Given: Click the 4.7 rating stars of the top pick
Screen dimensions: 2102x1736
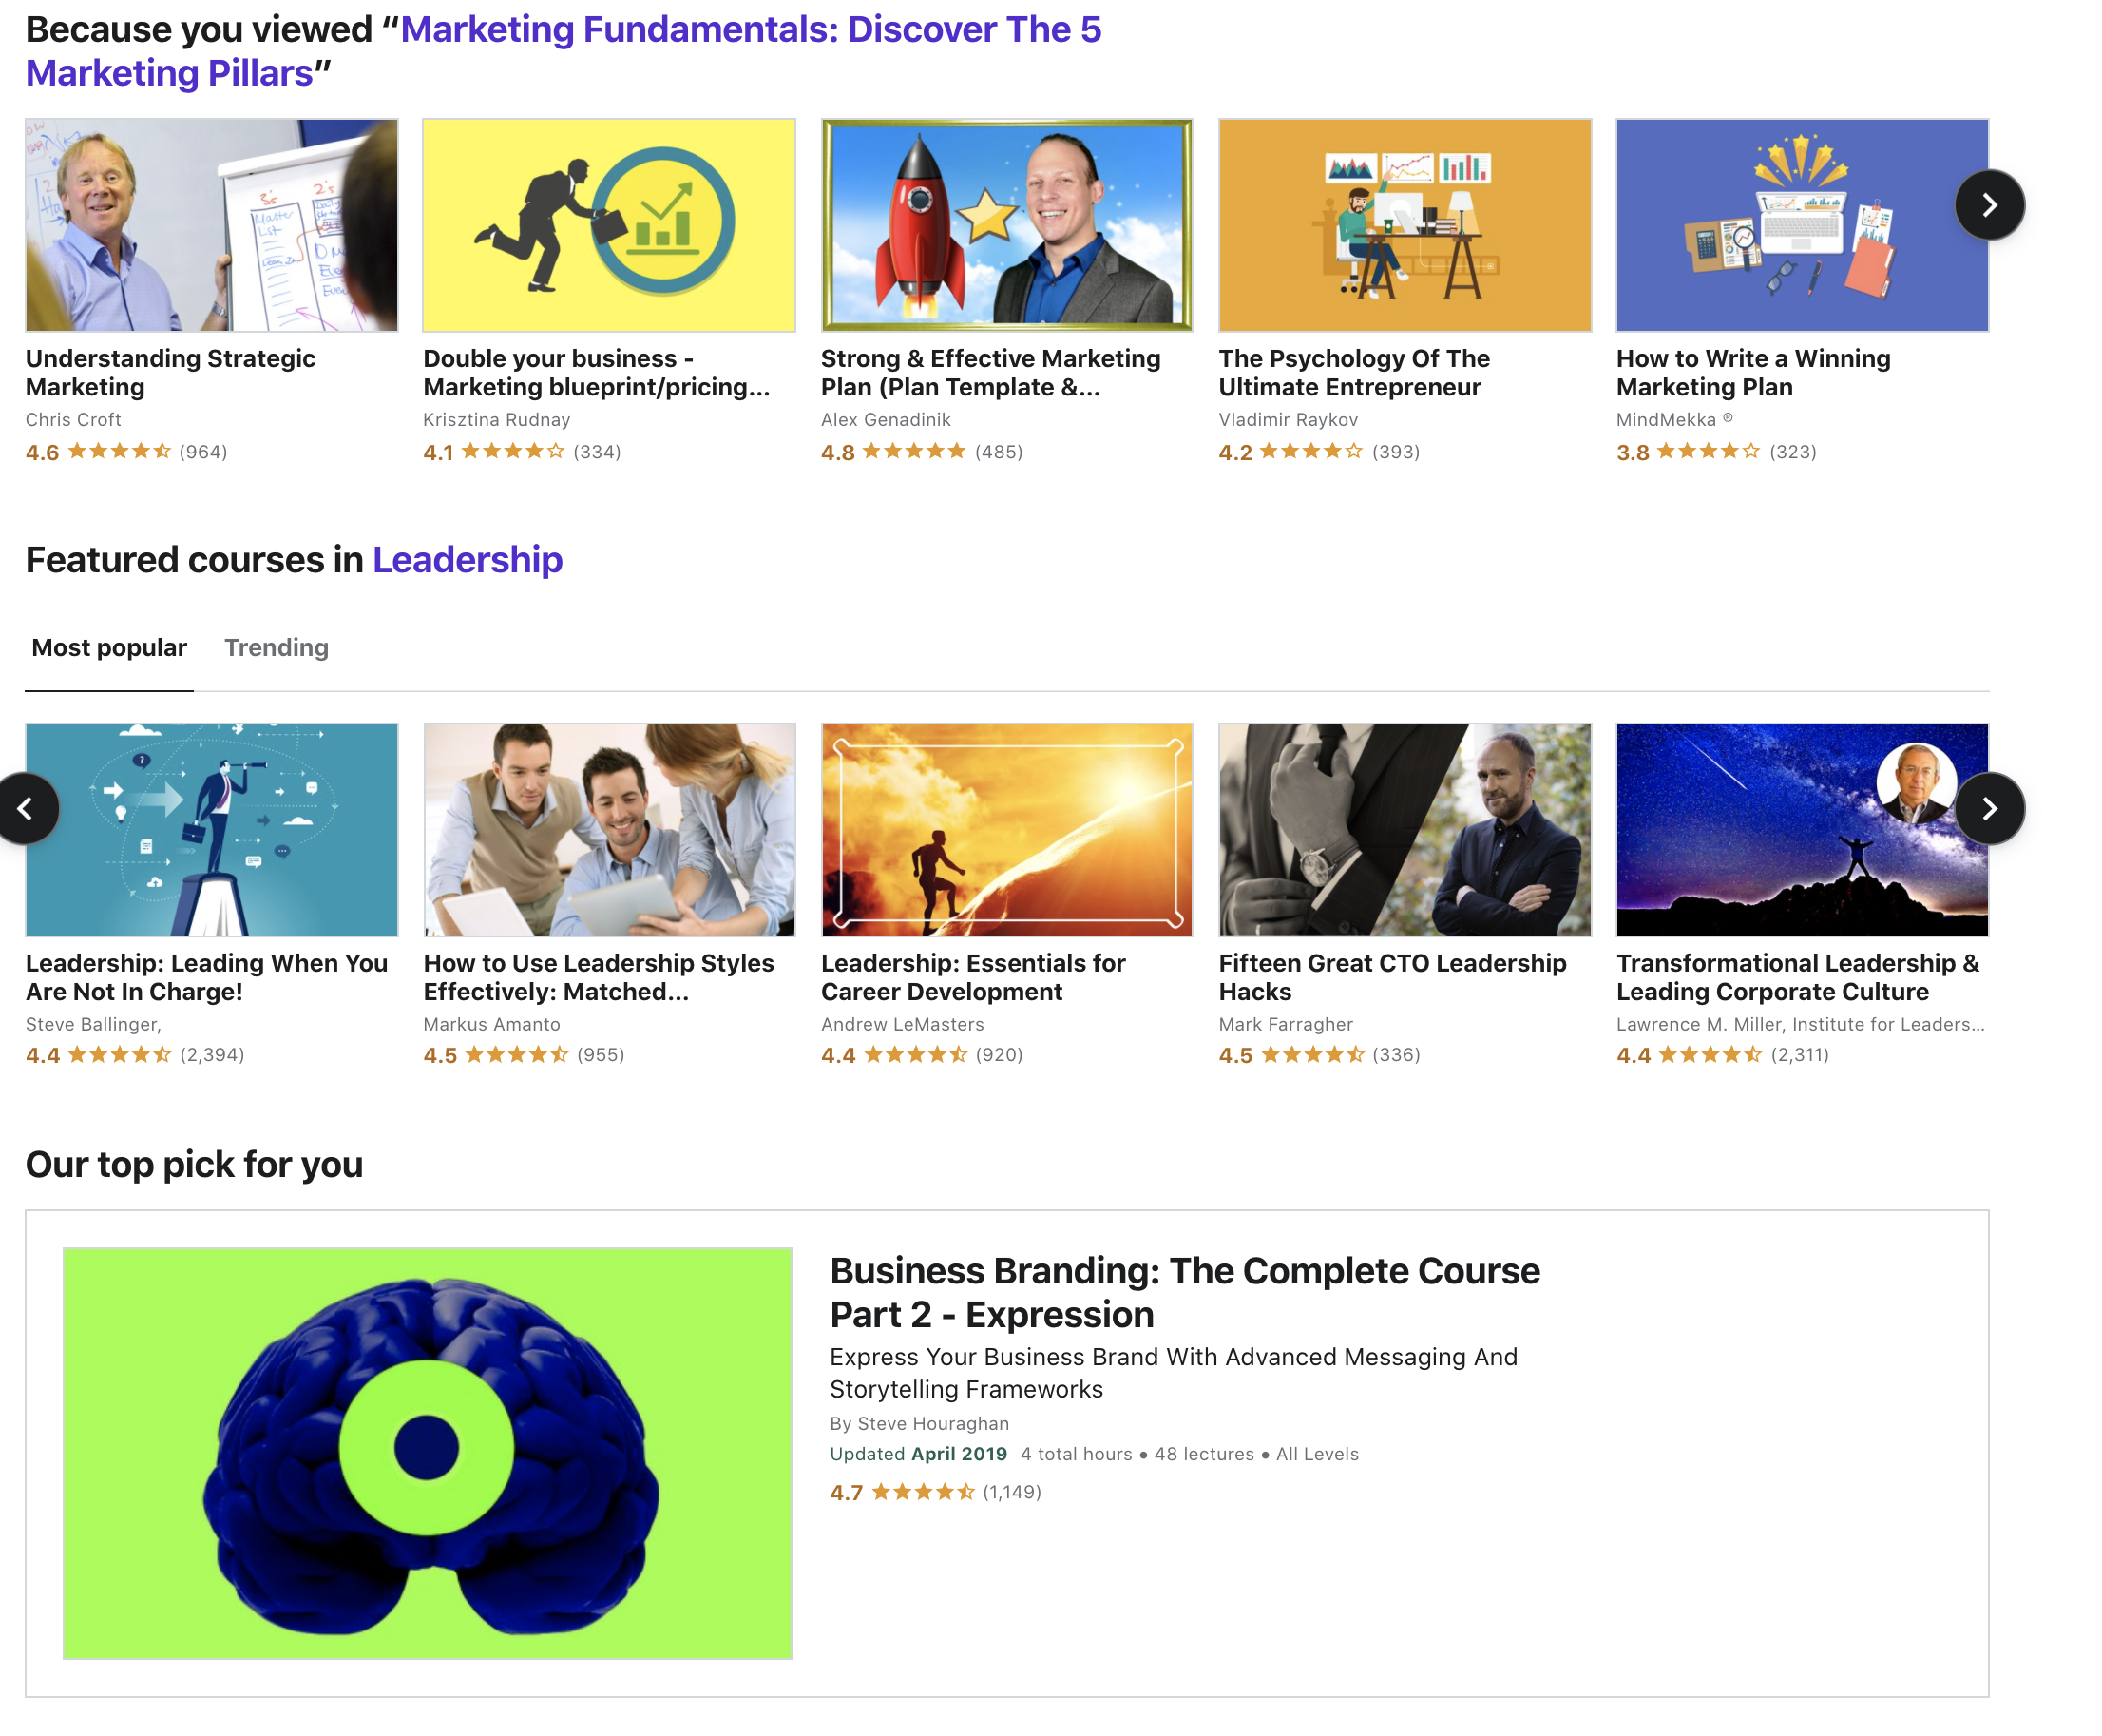Looking at the screenshot, I should pos(923,1491).
